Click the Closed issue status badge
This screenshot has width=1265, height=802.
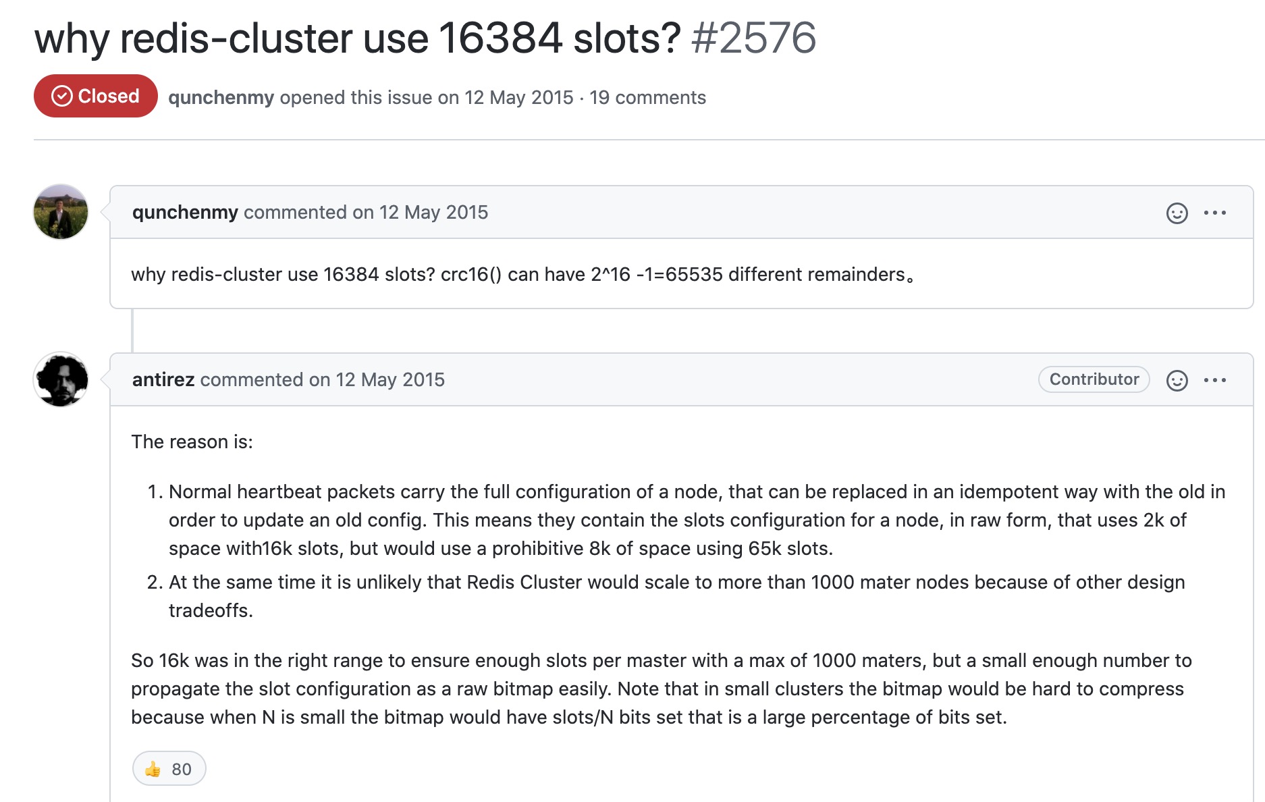pos(96,96)
